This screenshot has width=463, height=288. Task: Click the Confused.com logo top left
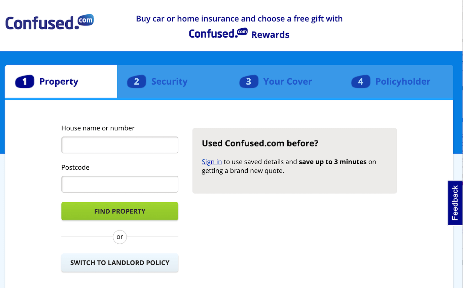click(x=49, y=21)
